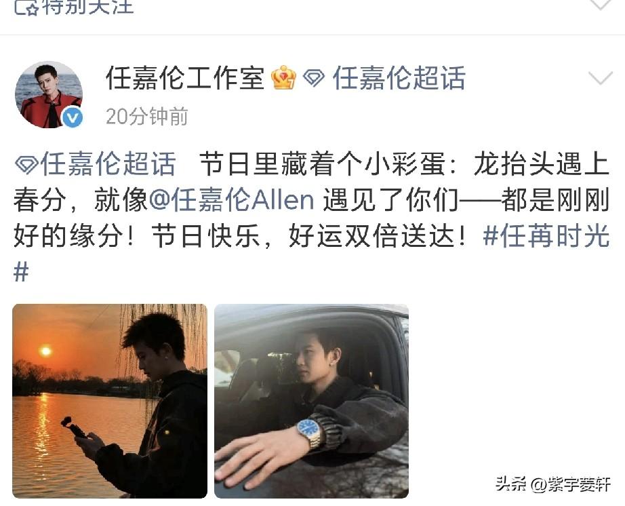Click the trailing # of hashtag
Viewport: 625px width, 506px height.
click(x=21, y=273)
